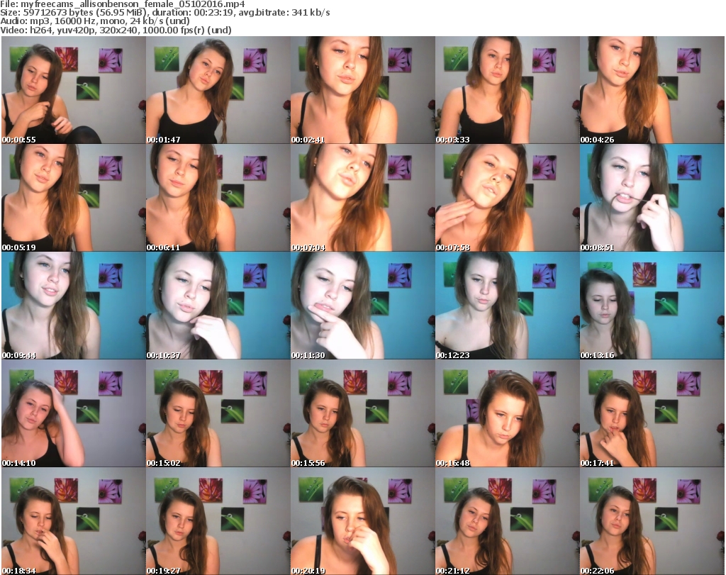Open the frame stamped 00:14:10

72,413
